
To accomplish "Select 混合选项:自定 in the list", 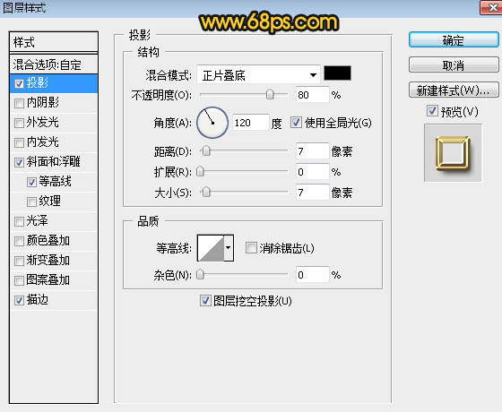I will pos(54,64).
